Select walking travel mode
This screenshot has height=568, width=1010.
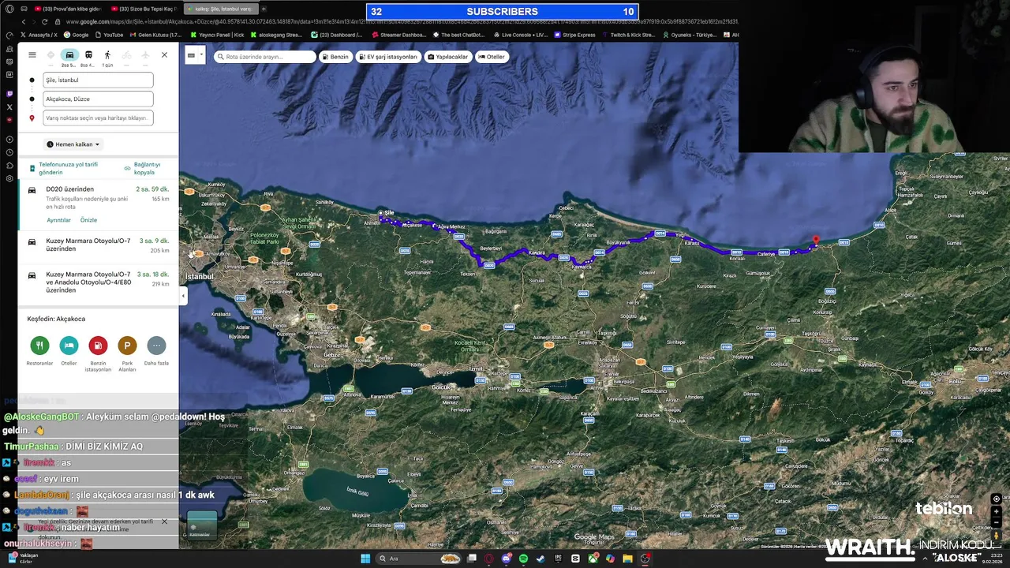pos(107,55)
